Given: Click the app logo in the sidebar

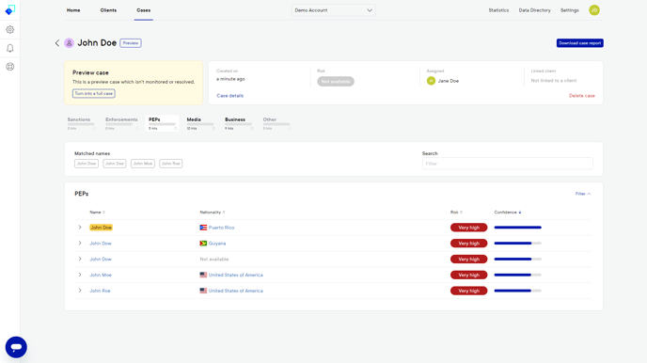Looking at the screenshot, I should click(x=10, y=10).
